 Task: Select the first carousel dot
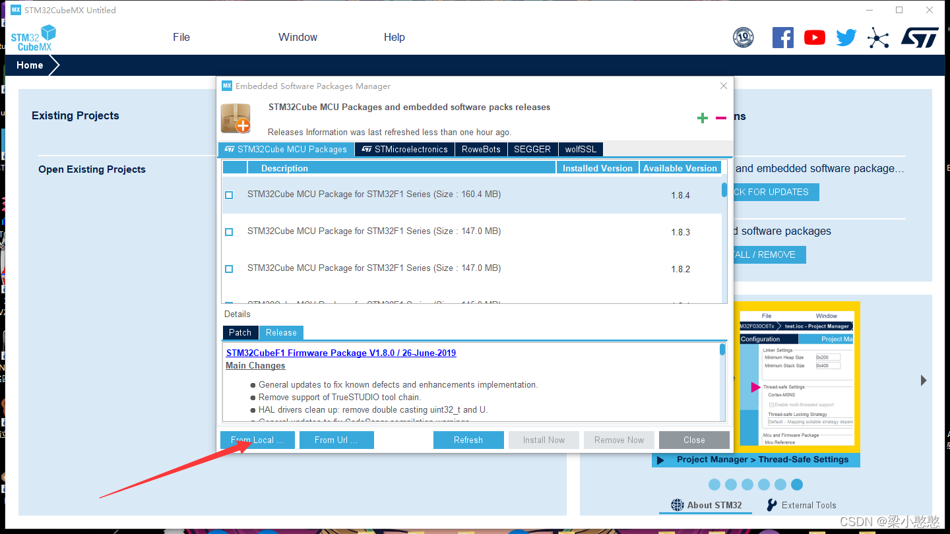714,485
